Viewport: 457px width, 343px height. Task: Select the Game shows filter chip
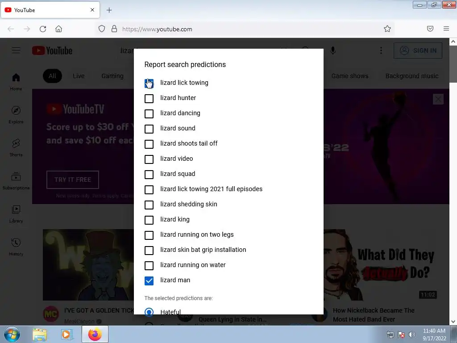tap(350, 76)
